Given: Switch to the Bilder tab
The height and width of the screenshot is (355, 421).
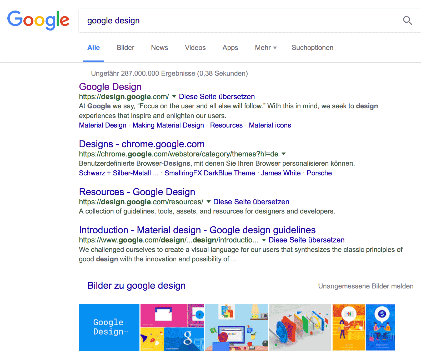Looking at the screenshot, I should pos(126,48).
